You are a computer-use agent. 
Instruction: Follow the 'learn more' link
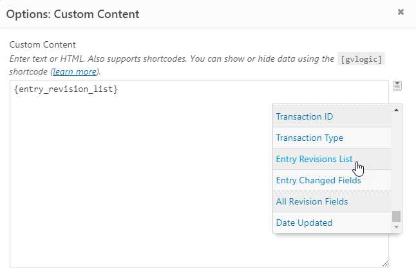tap(75, 71)
